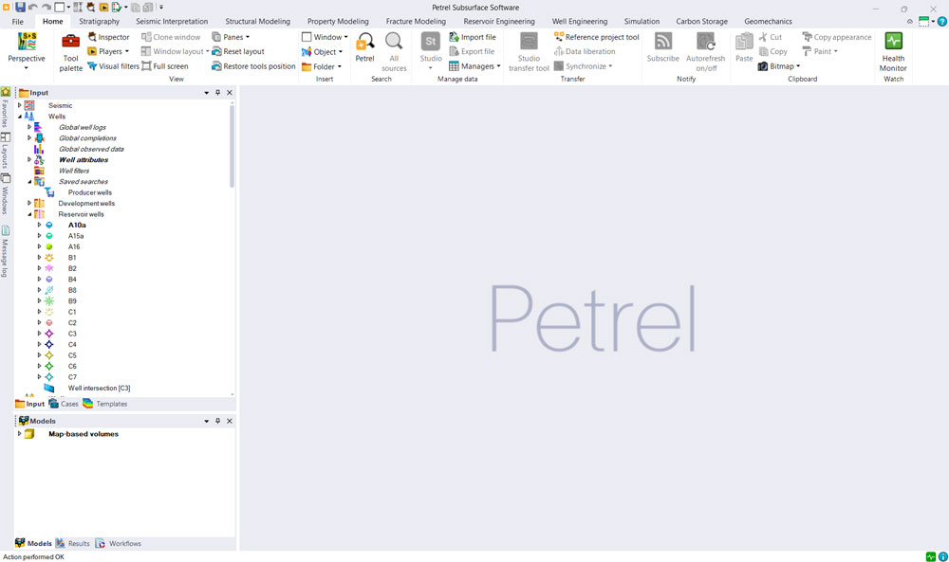Click the Save icon in quick access toolbar
This screenshot has height=562, width=949.
(x=20, y=8)
